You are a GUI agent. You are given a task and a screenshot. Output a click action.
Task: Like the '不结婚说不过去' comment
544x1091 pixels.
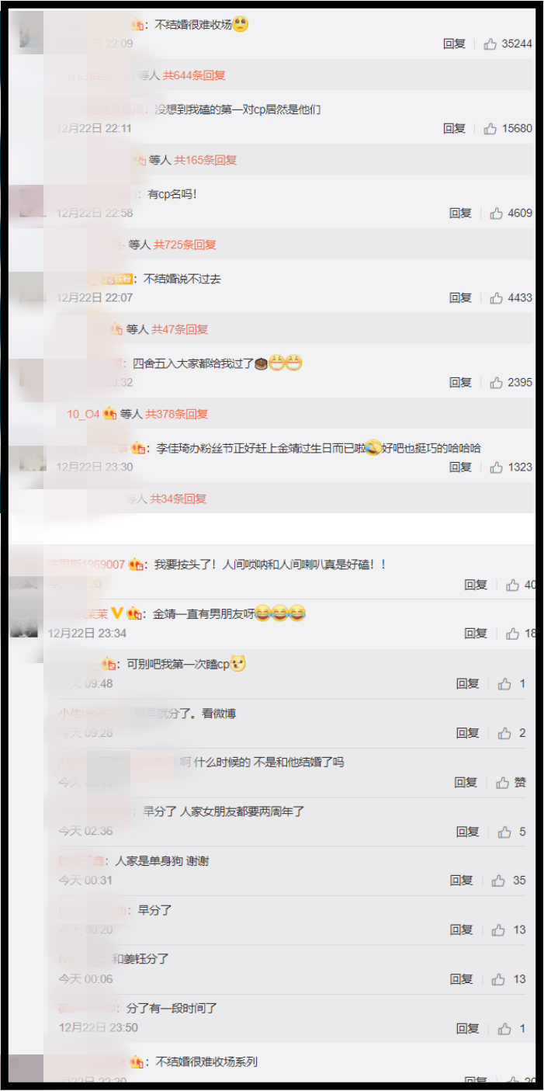(x=497, y=298)
